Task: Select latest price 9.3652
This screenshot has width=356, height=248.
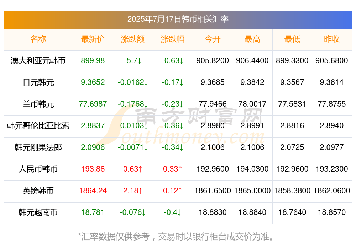Action: point(93,82)
